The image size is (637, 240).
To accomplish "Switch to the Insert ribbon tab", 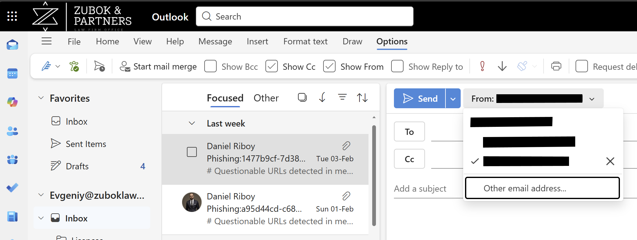I will tap(257, 42).
